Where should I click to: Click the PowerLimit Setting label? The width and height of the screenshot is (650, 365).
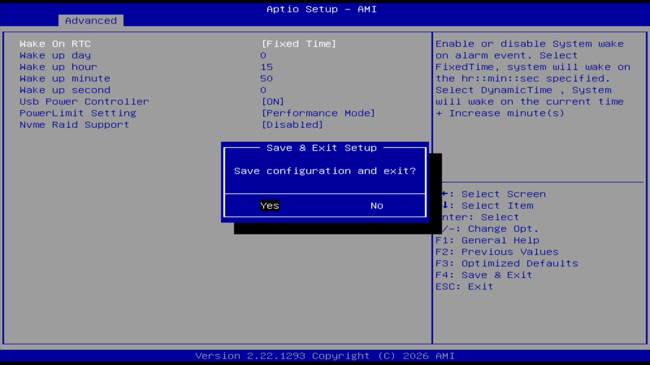pyautogui.click(x=78, y=113)
